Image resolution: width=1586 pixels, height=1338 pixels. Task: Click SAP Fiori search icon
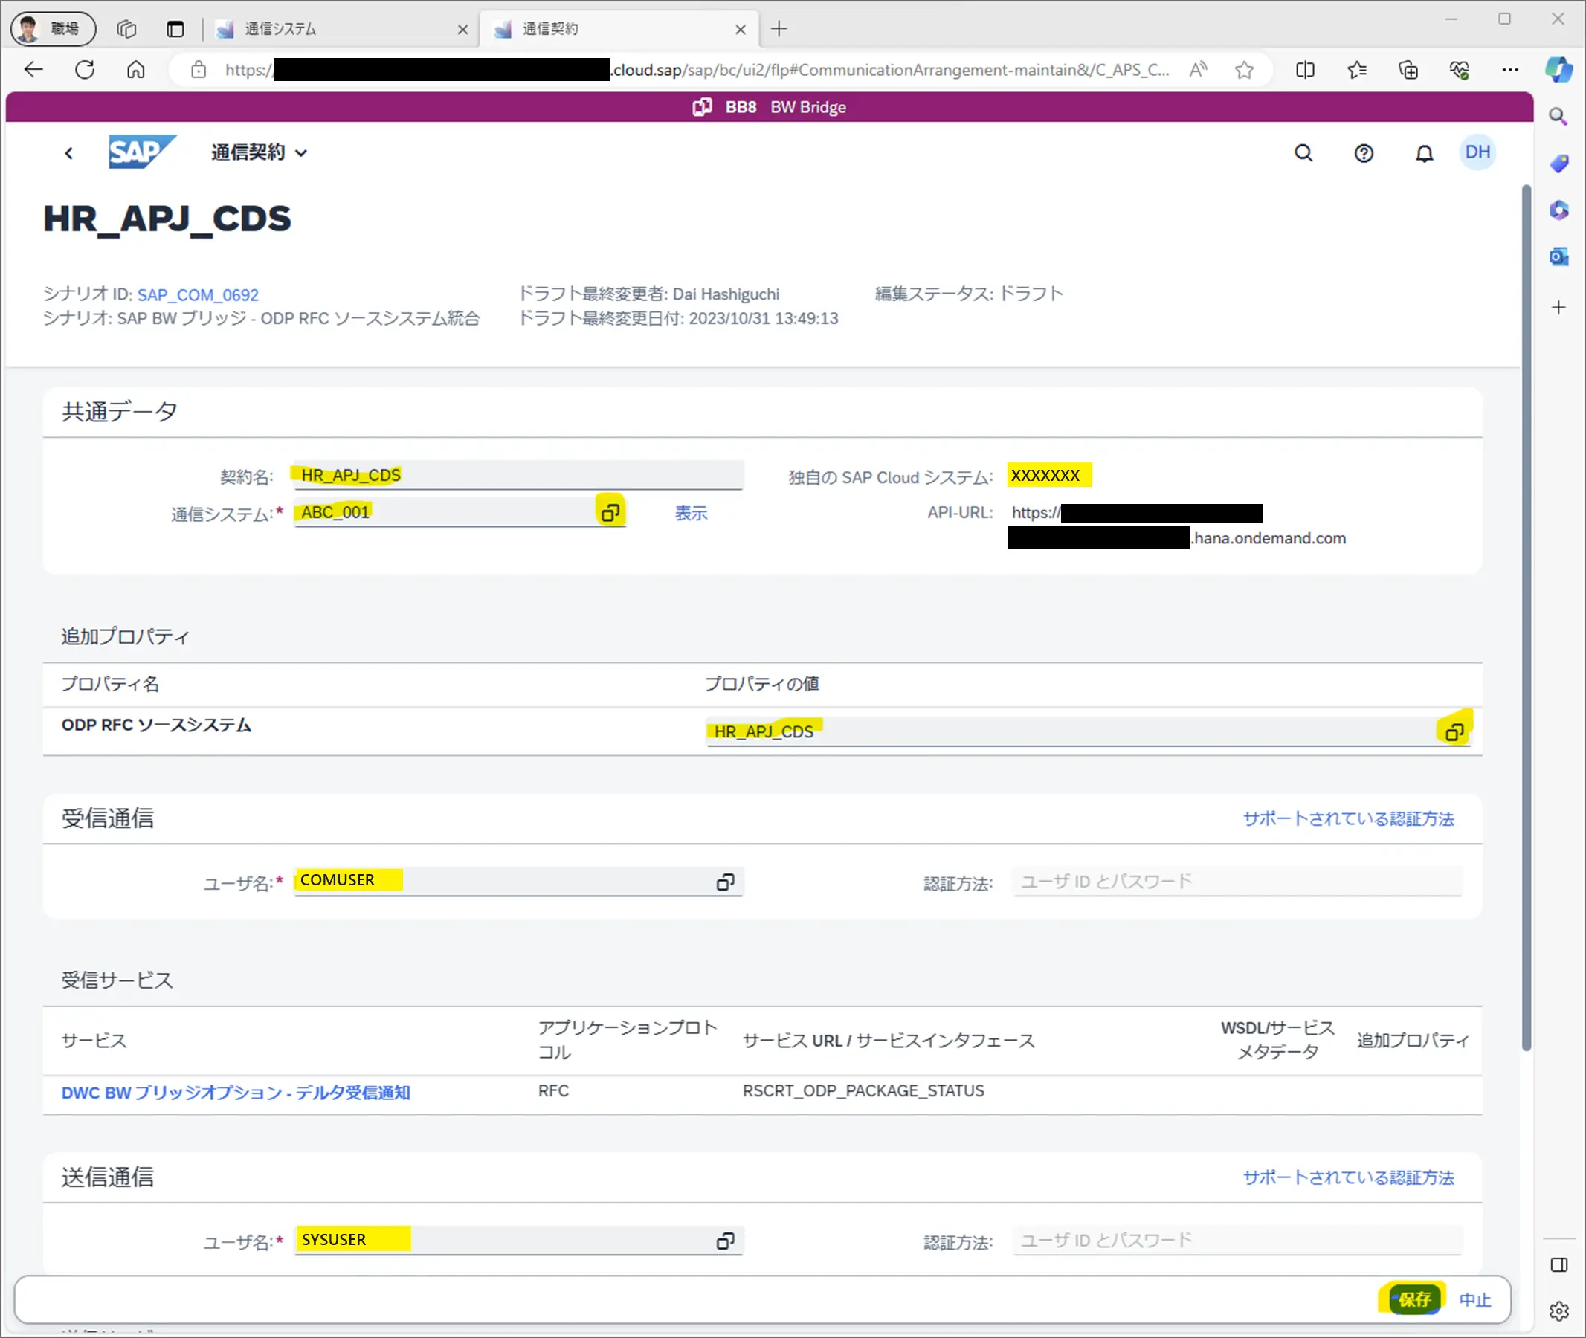(1303, 153)
